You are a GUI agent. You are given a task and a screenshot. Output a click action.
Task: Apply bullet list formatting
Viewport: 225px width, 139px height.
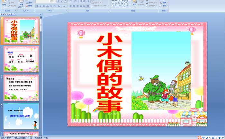(x=71, y=1)
